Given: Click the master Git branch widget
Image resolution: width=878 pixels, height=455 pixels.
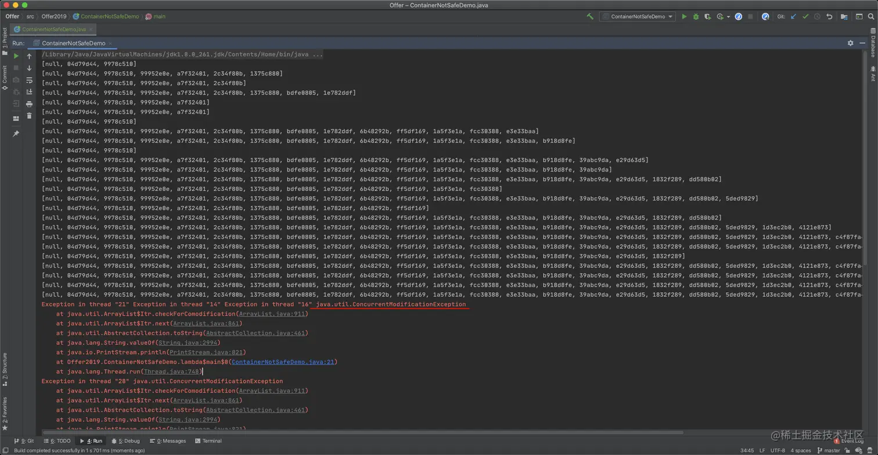Looking at the screenshot, I should 829,450.
